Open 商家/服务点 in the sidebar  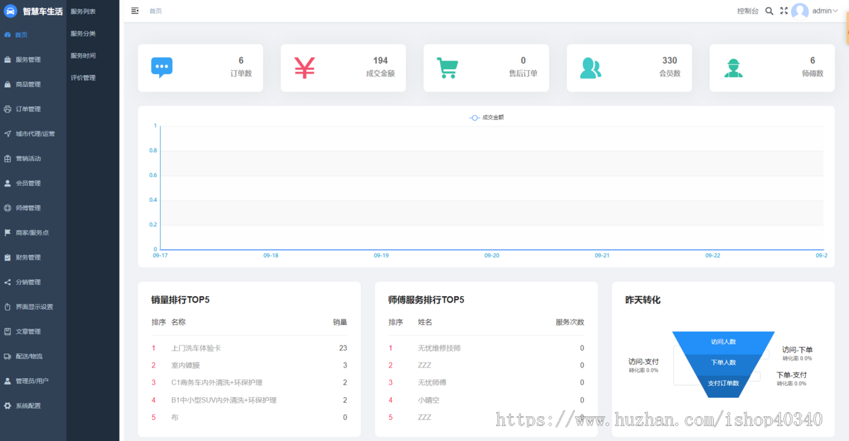click(x=33, y=233)
